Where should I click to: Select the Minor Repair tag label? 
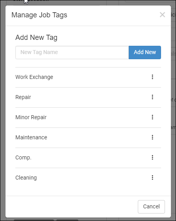click(x=31, y=117)
